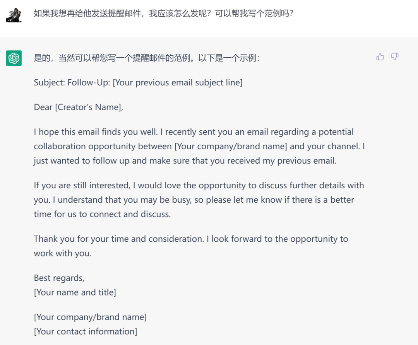Click '[Your company/brand name]' in the signature
This screenshot has height=345, width=418.
tap(90, 317)
